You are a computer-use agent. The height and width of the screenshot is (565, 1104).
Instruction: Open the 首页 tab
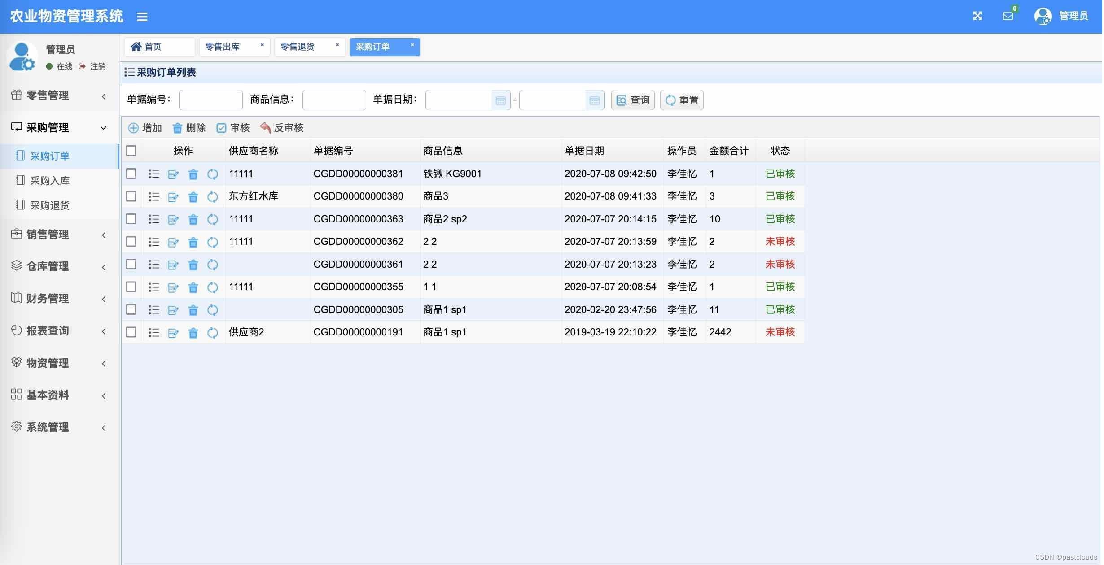click(x=153, y=47)
